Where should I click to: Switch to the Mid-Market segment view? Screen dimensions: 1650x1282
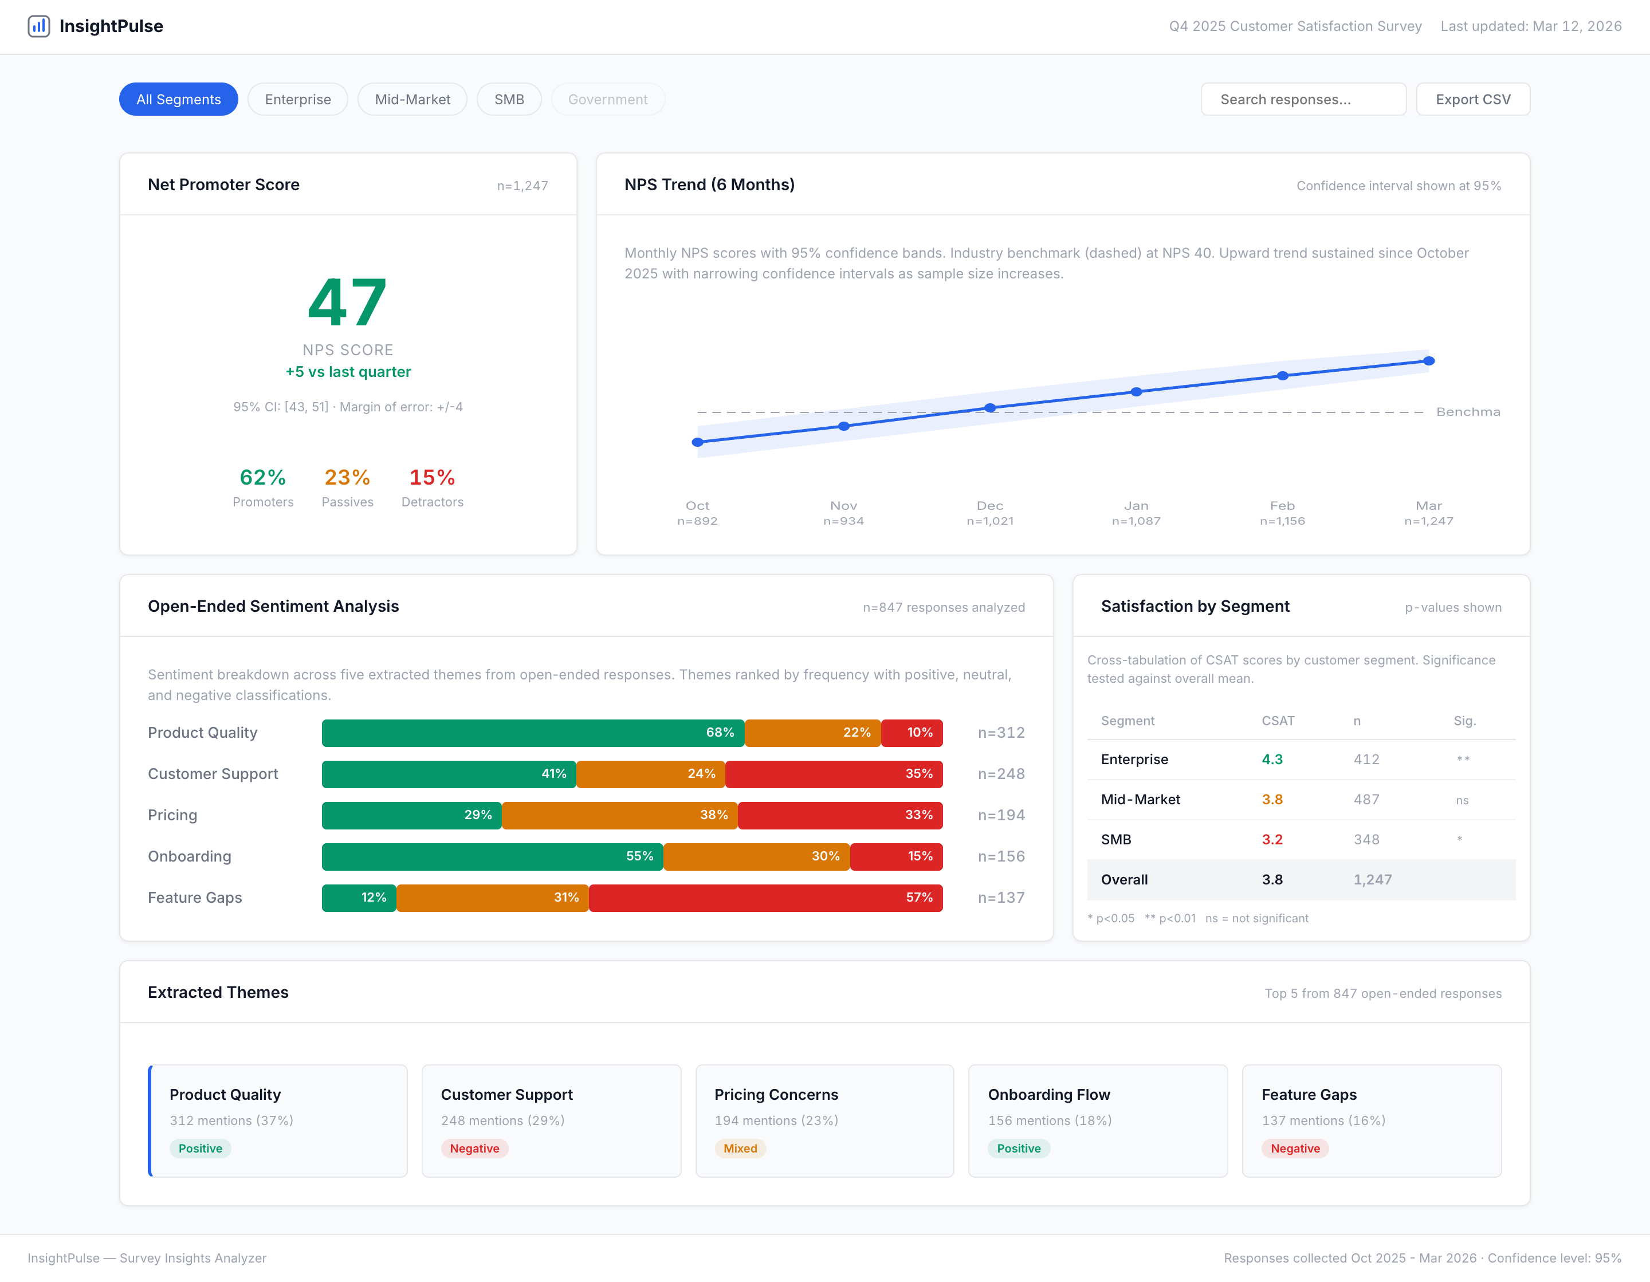(x=412, y=99)
